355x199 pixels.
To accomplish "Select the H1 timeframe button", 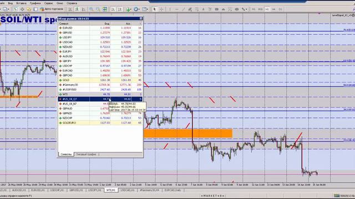I will (x=267, y=9).
